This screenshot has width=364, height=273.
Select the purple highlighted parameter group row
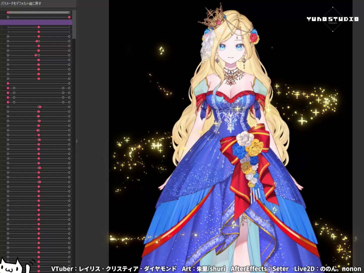click(36, 22)
